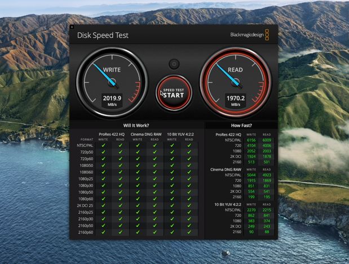
Task: Click Cinema DNG NTSC/PAL write value 5044
Action: click(x=251, y=175)
